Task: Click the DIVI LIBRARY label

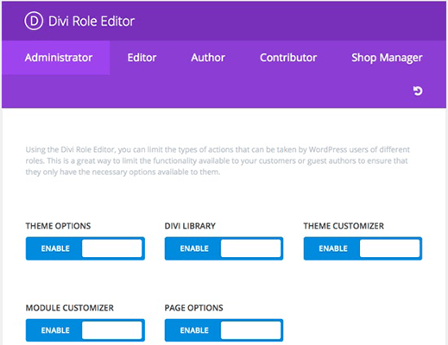Action: tap(190, 226)
